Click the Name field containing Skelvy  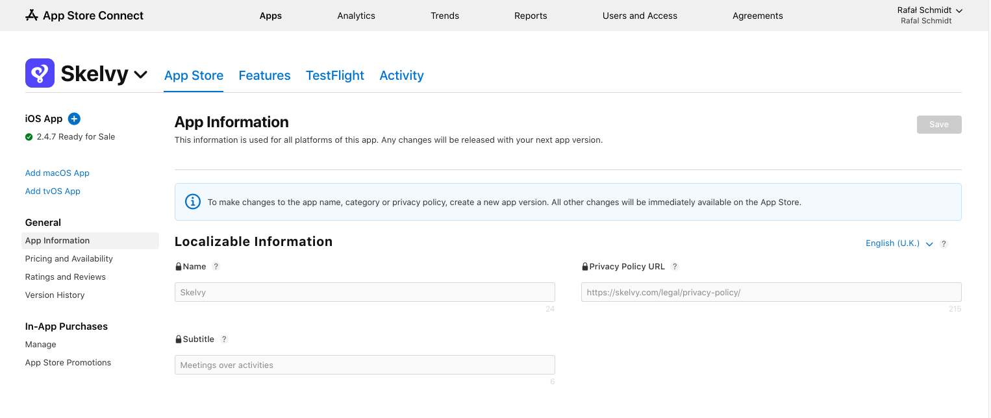tap(365, 292)
